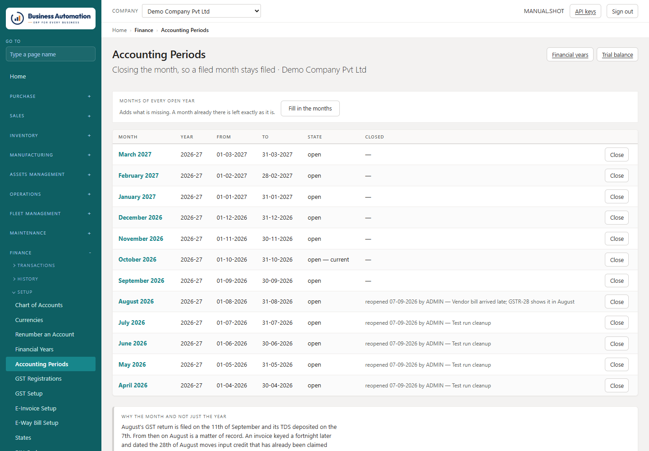
Task: Collapse the Finance sidebar section
Action: 50,253
